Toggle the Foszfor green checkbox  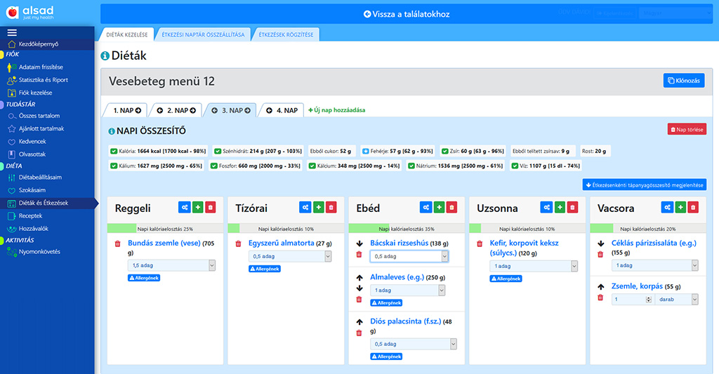click(213, 166)
